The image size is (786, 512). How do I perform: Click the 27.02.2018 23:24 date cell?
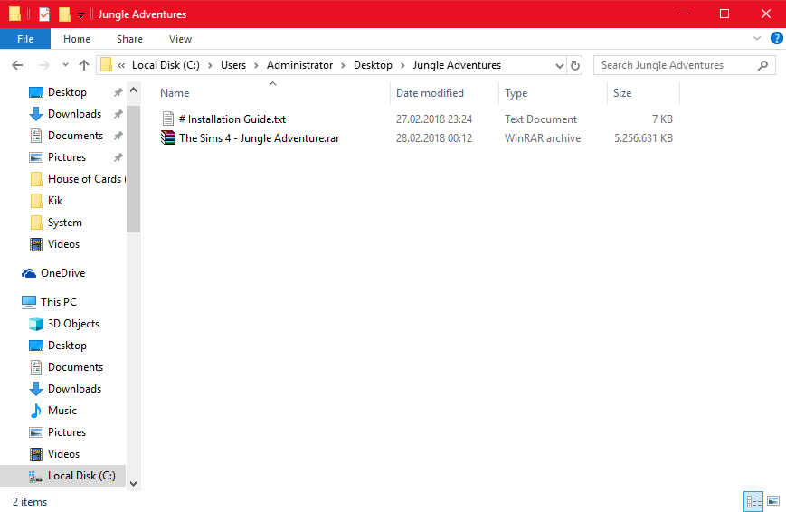434,119
